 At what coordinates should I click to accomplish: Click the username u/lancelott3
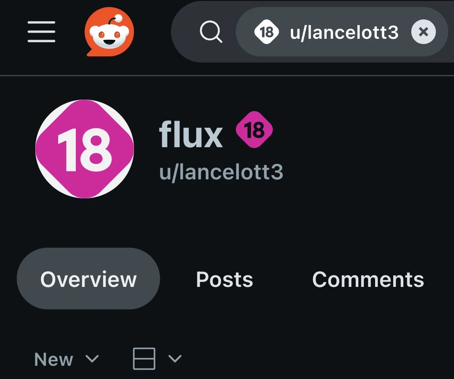[x=221, y=172]
